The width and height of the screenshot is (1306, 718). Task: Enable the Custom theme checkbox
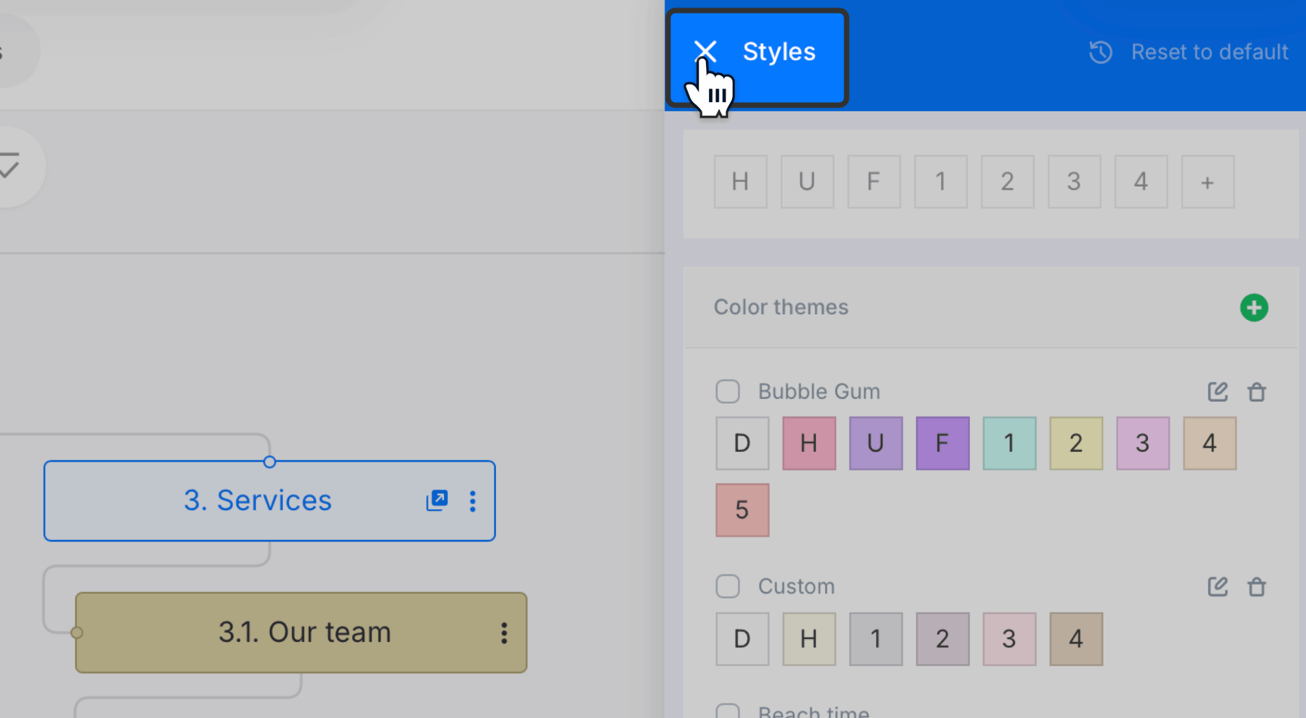pyautogui.click(x=727, y=586)
